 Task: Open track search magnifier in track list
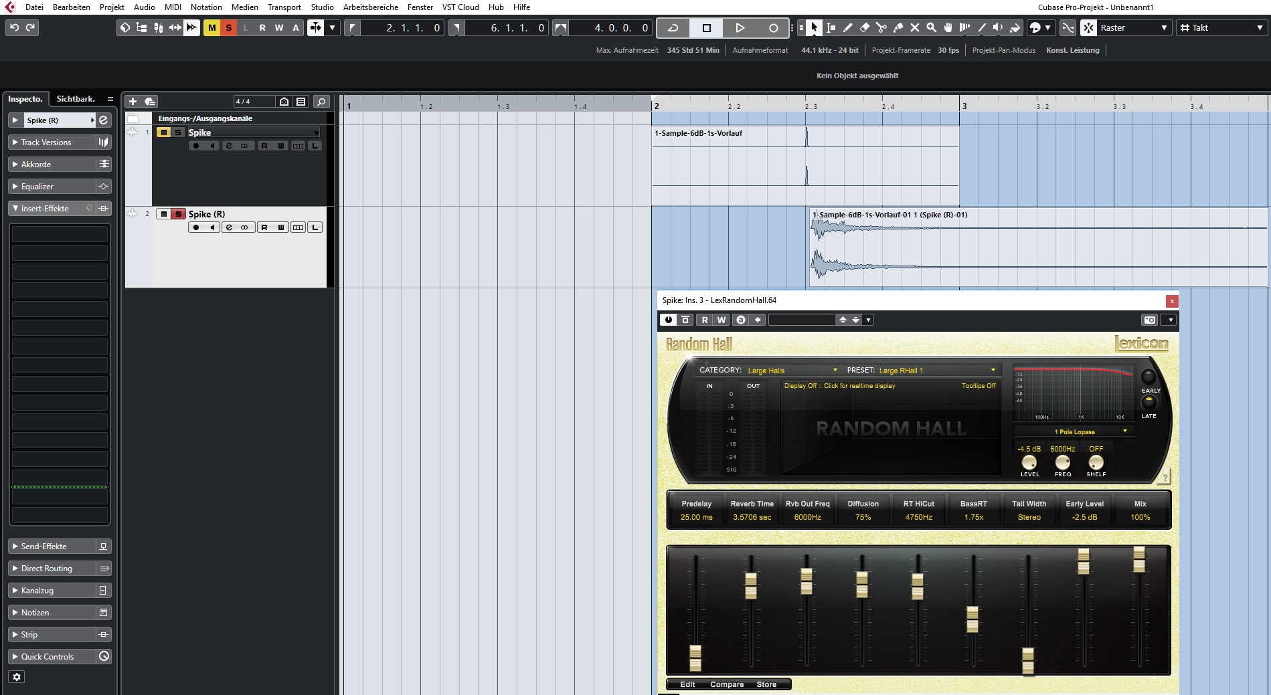point(321,102)
